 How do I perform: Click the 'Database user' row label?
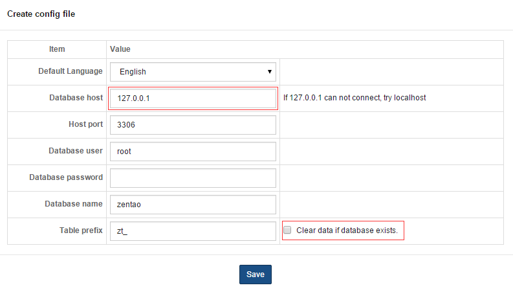click(75, 151)
